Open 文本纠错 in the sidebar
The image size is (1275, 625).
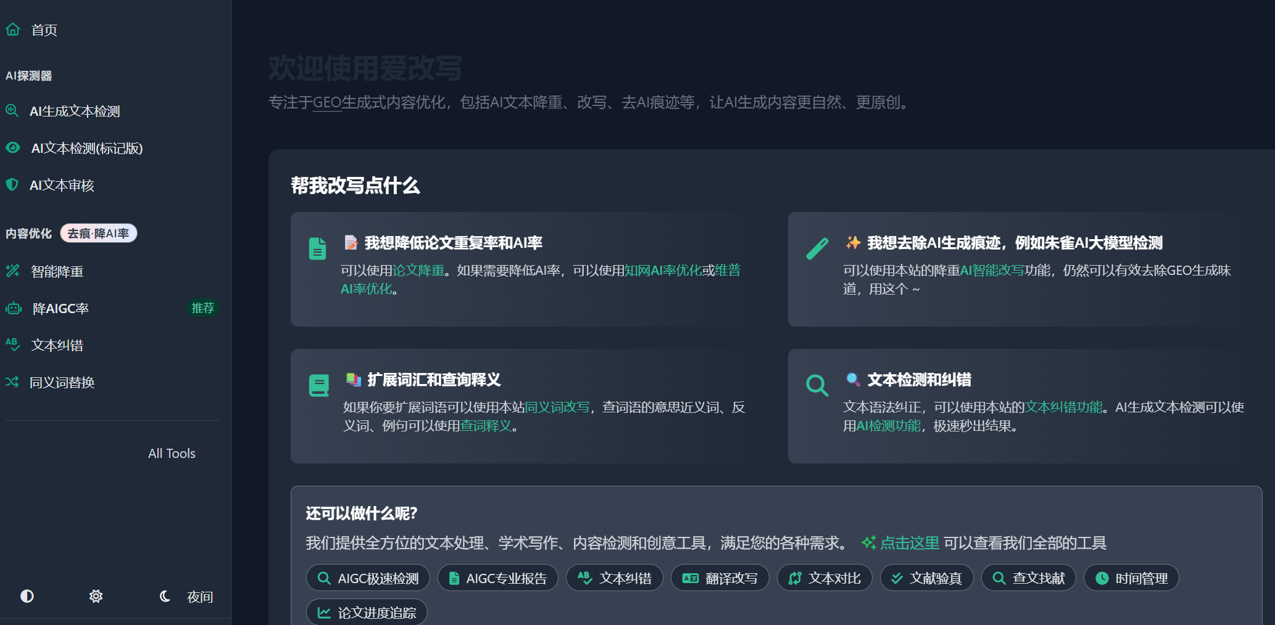pos(57,345)
